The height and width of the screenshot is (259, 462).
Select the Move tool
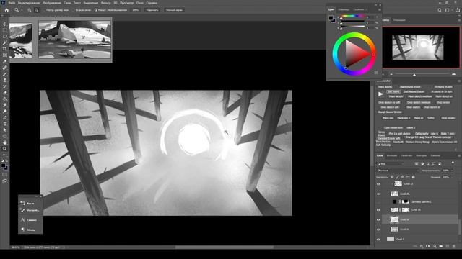[5, 24]
